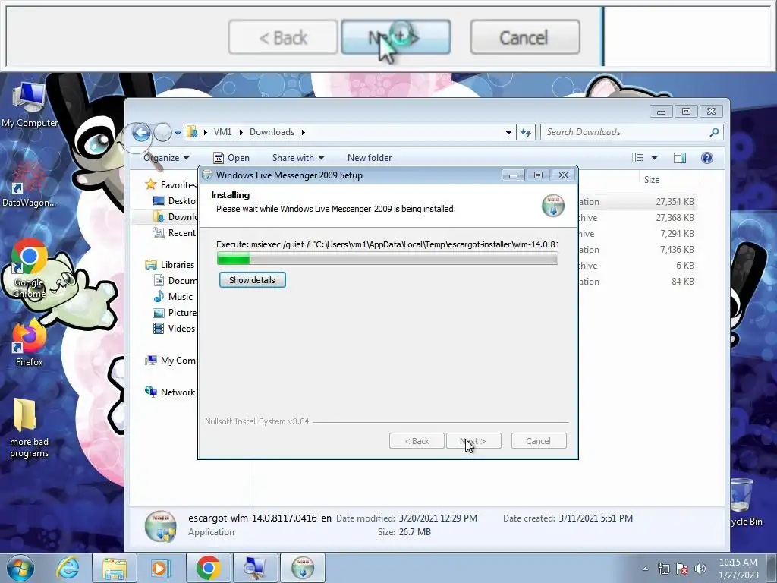777x583 pixels.
Task: Select Downloads in Favorites
Action: (x=175, y=216)
